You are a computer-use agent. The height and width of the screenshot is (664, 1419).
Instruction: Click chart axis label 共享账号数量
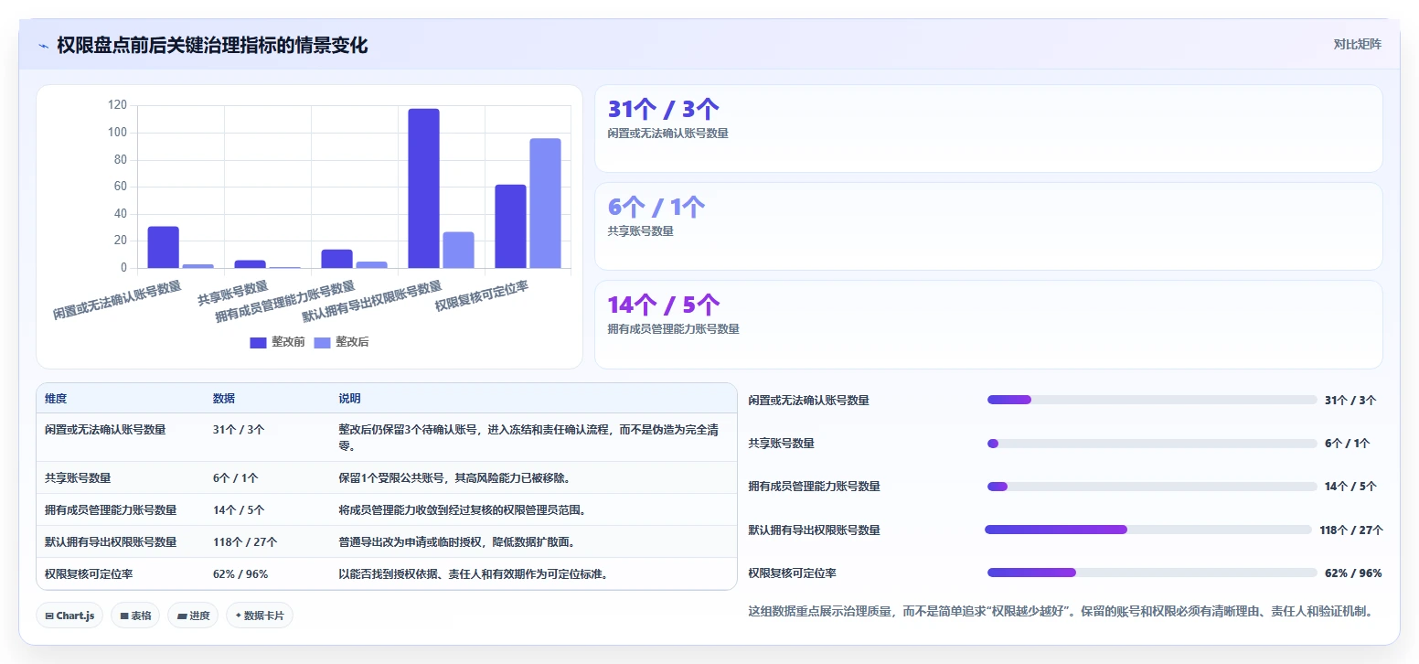233,293
